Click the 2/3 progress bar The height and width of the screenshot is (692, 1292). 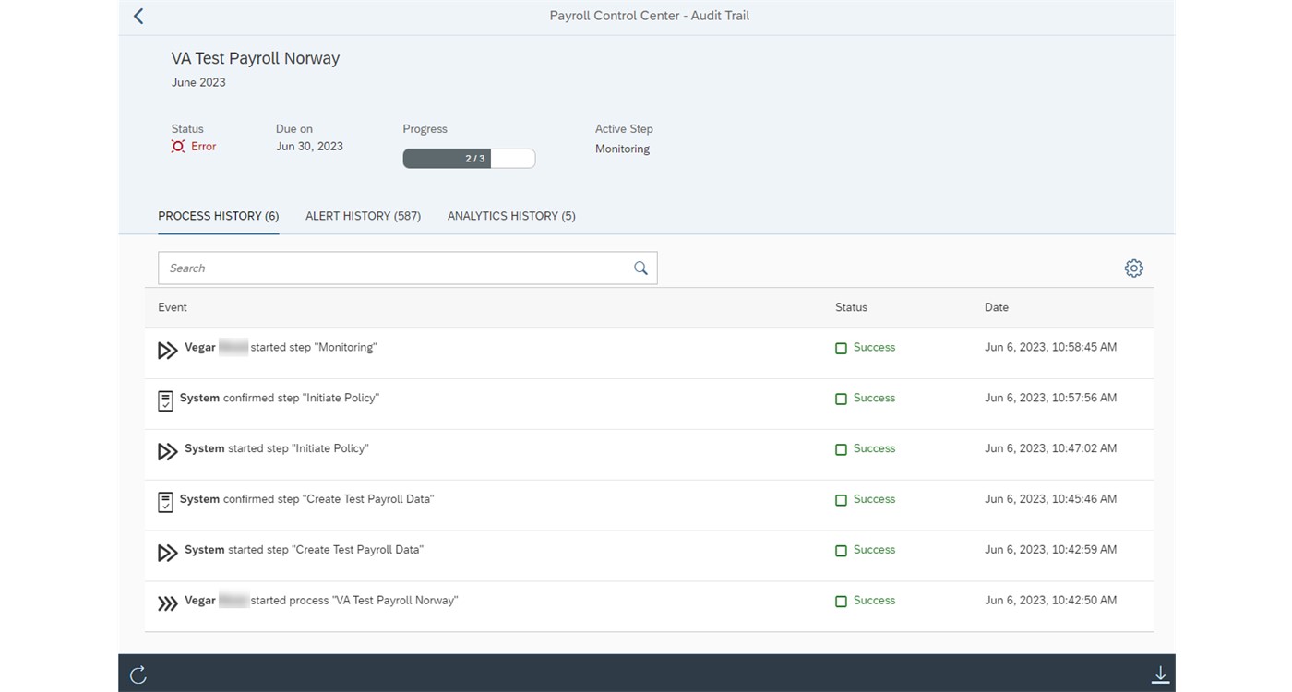click(469, 159)
